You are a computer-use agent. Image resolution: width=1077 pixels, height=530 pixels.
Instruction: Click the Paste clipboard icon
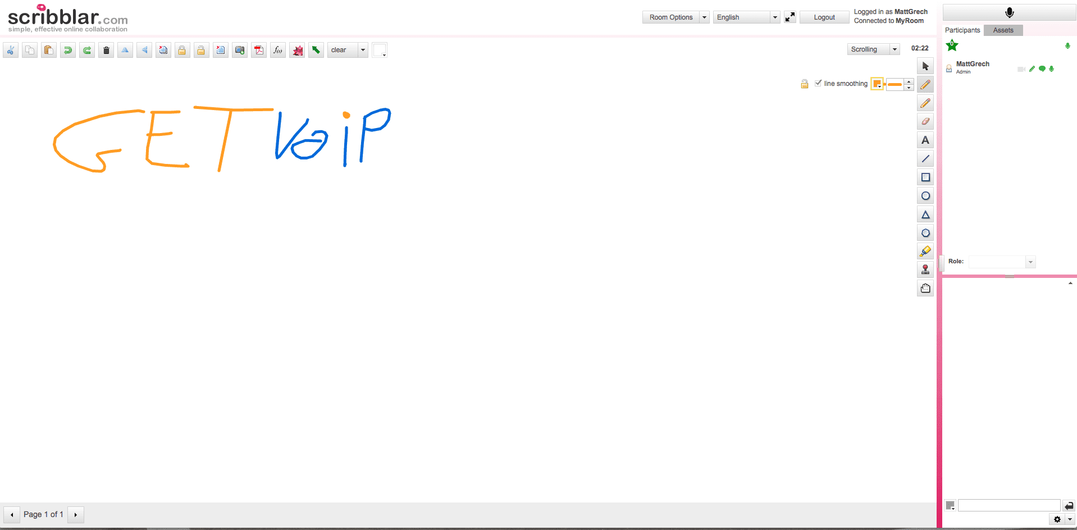click(x=49, y=51)
